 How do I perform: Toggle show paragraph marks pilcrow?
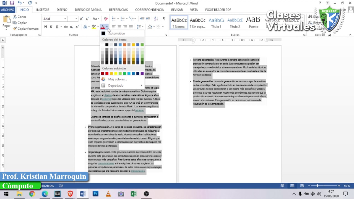(x=164, y=19)
